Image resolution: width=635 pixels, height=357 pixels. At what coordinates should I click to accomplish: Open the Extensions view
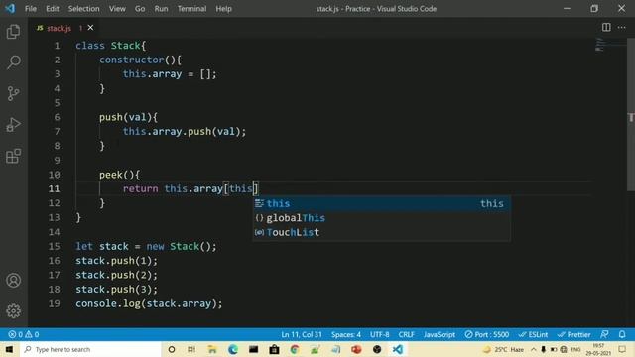point(13,156)
